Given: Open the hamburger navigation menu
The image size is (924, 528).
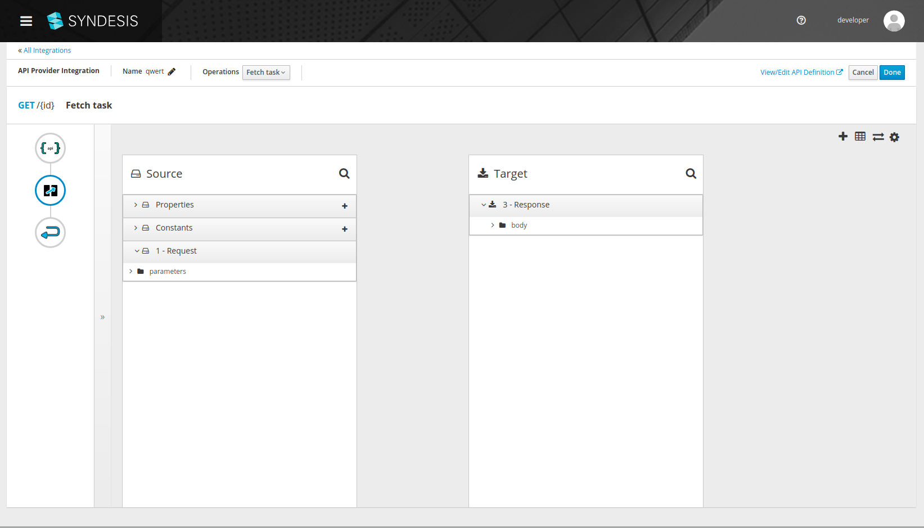Looking at the screenshot, I should [26, 21].
